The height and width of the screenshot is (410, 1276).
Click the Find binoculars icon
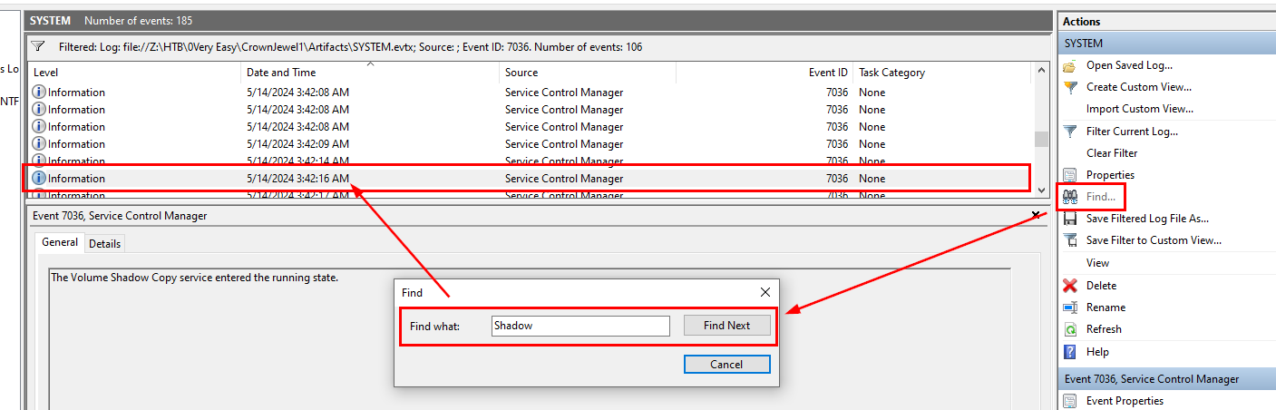(x=1070, y=197)
